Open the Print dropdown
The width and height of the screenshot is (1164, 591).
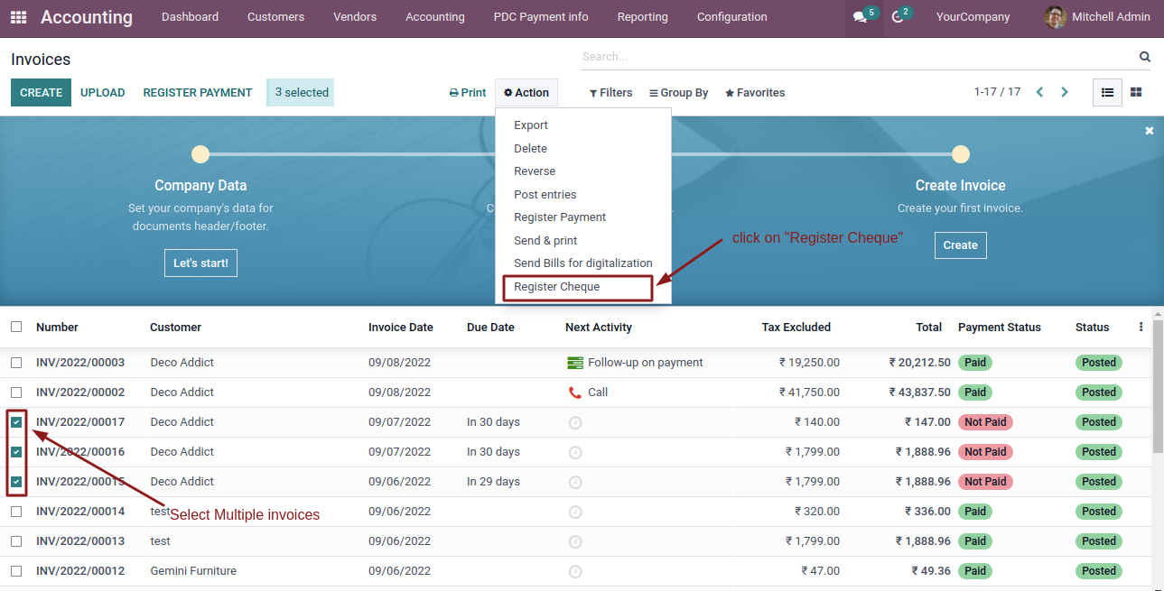click(x=468, y=93)
